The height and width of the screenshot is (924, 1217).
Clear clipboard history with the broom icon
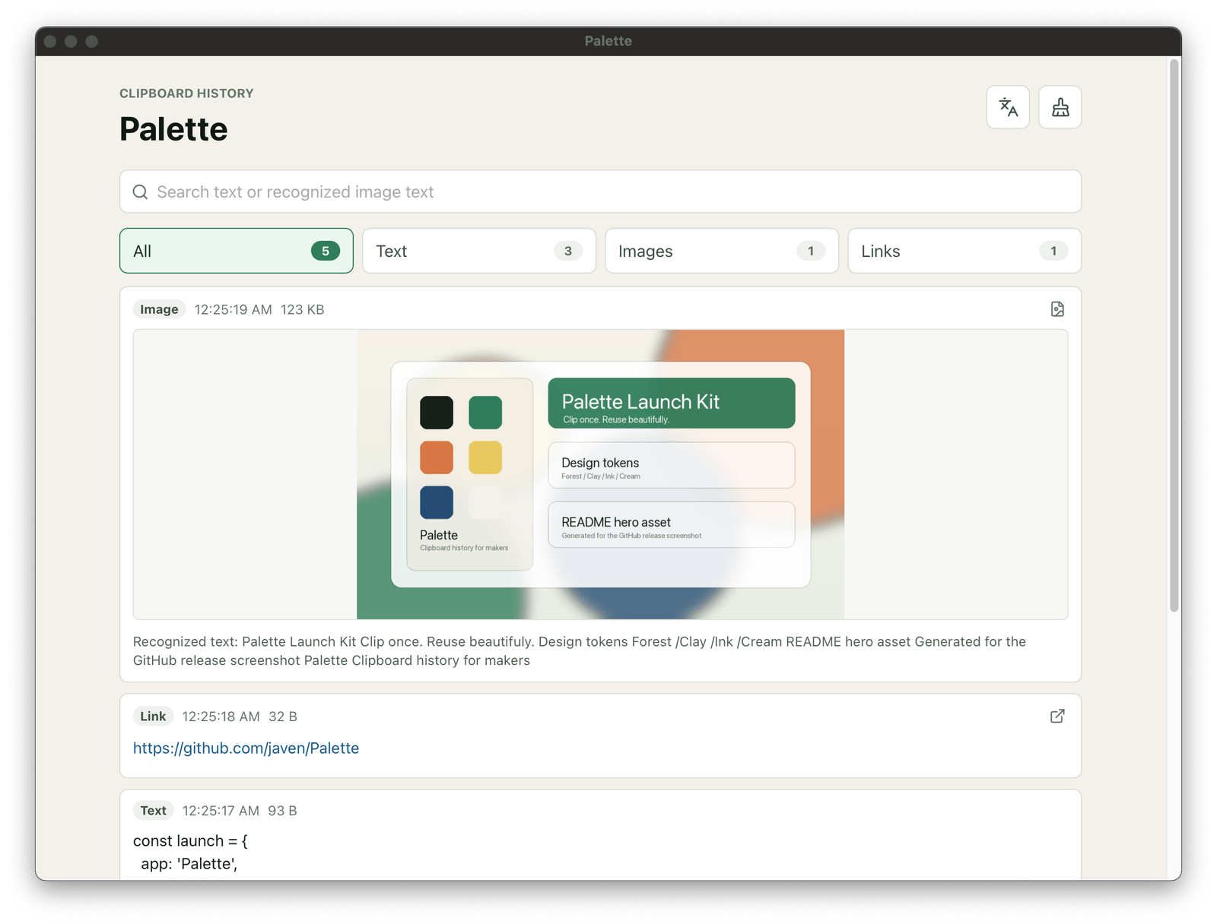click(x=1060, y=107)
